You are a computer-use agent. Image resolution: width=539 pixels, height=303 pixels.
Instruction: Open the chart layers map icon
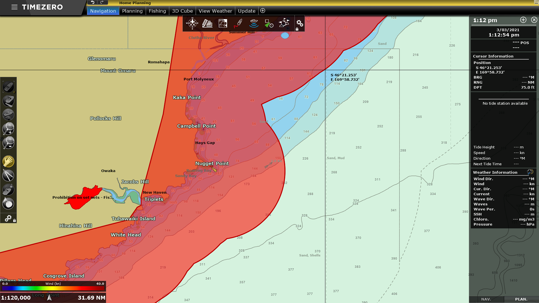223,23
